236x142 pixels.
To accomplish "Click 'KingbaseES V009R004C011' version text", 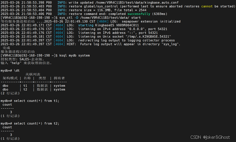I will [117, 25].
